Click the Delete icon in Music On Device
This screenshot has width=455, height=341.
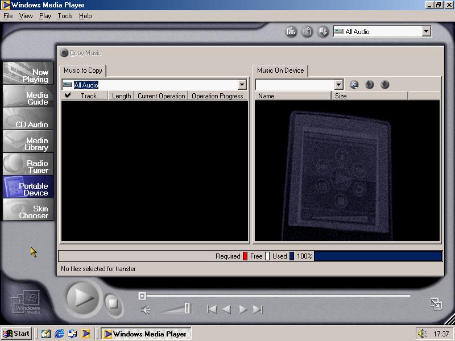354,85
